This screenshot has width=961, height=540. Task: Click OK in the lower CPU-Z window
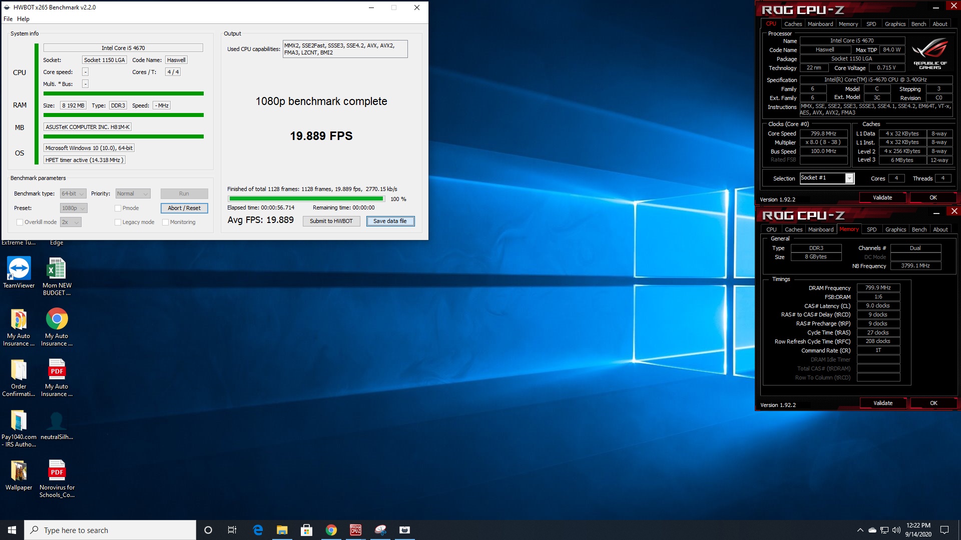pos(933,403)
